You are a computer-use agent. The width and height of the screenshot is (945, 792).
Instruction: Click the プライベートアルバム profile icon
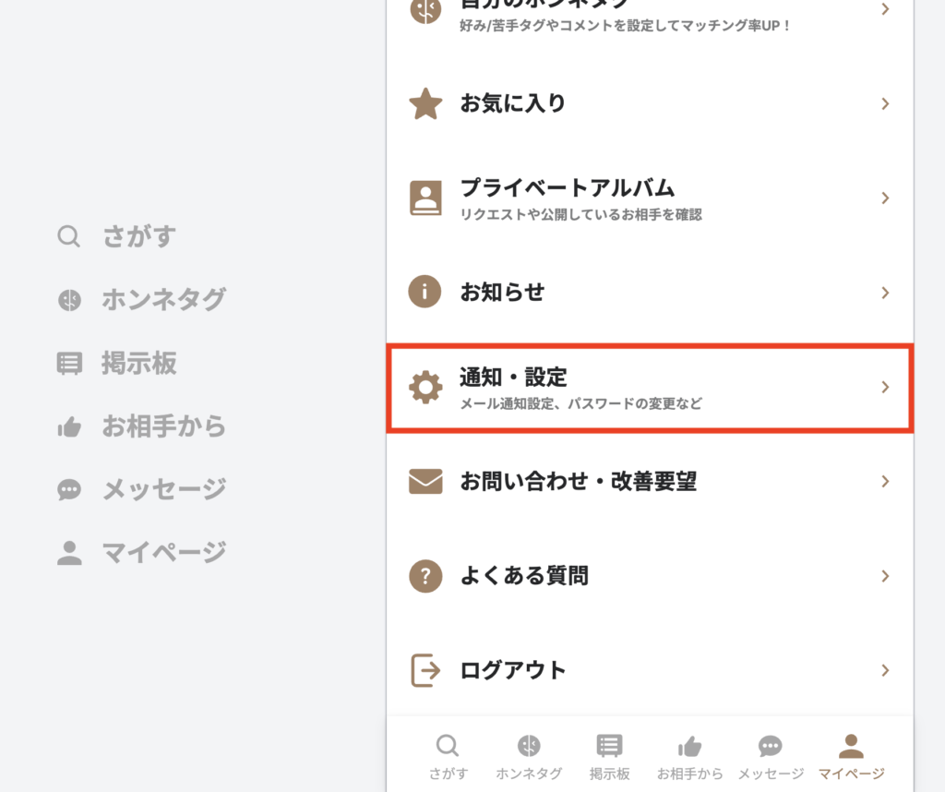(425, 196)
